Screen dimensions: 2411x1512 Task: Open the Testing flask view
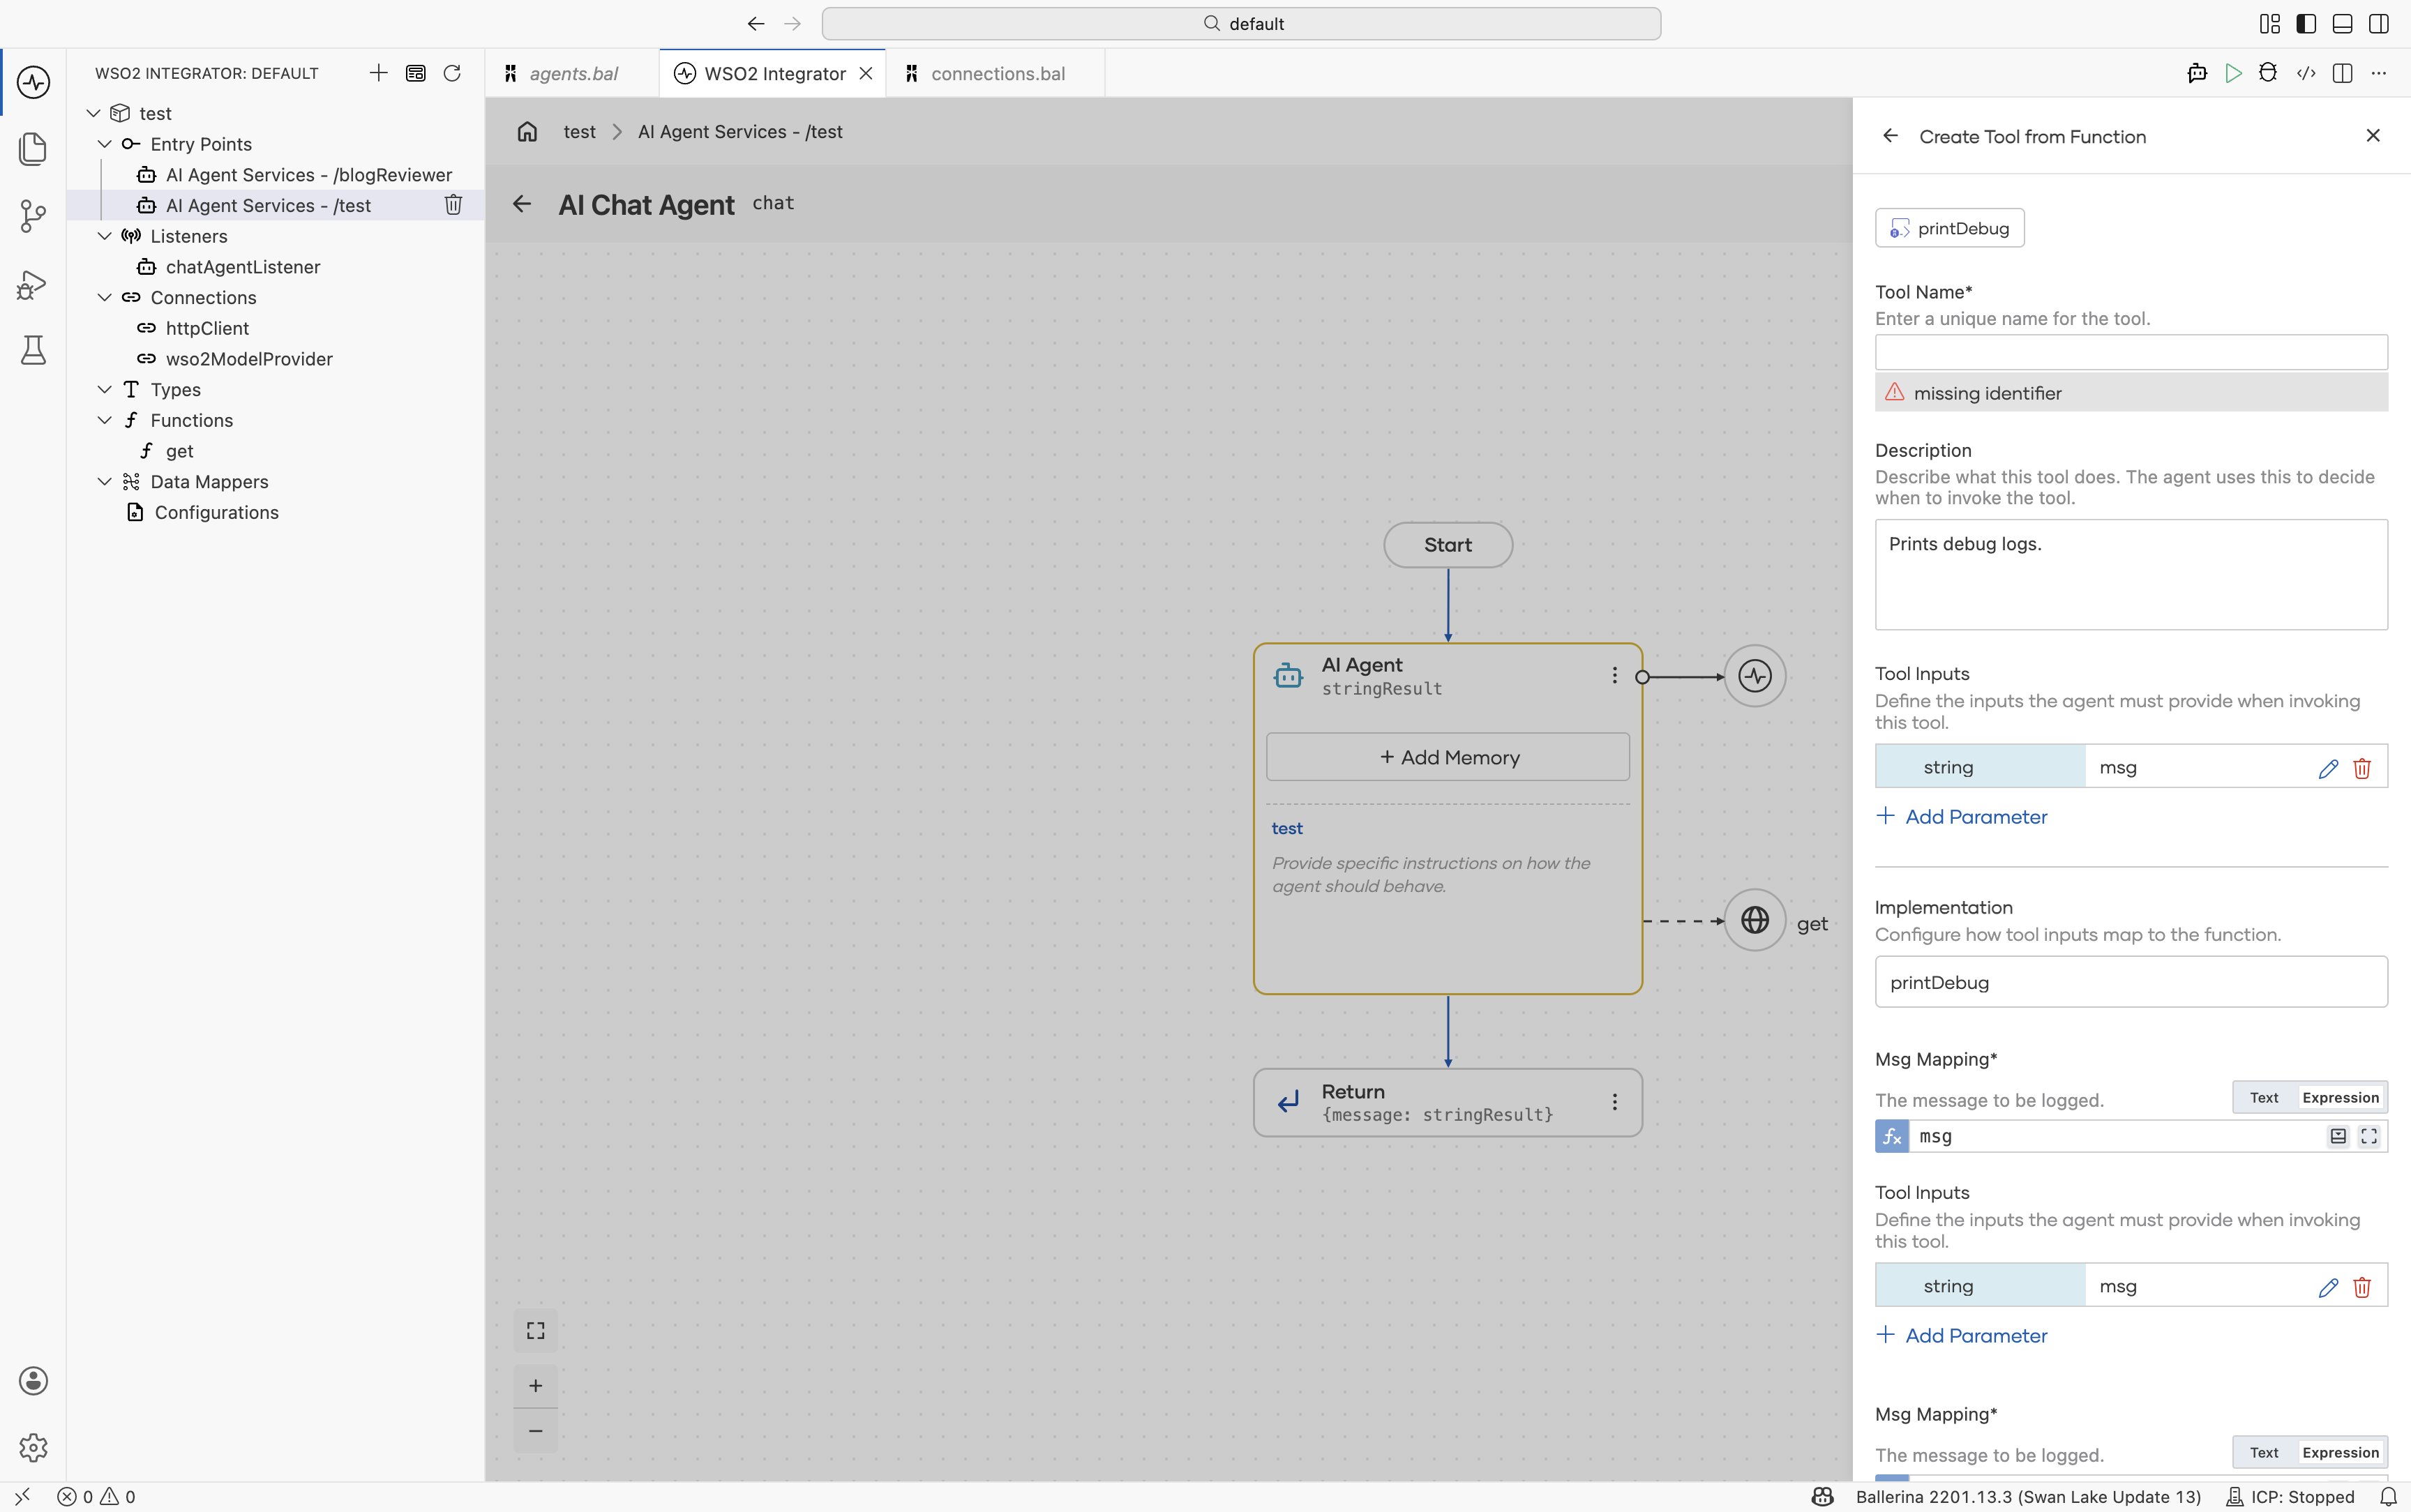[x=33, y=350]
